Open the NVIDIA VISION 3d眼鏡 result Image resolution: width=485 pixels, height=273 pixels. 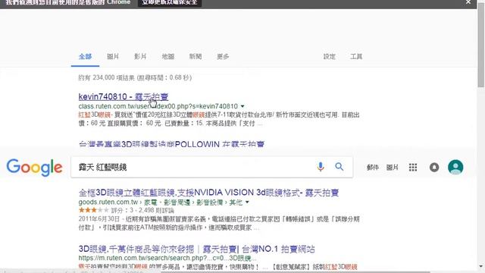tap(208, 193)
